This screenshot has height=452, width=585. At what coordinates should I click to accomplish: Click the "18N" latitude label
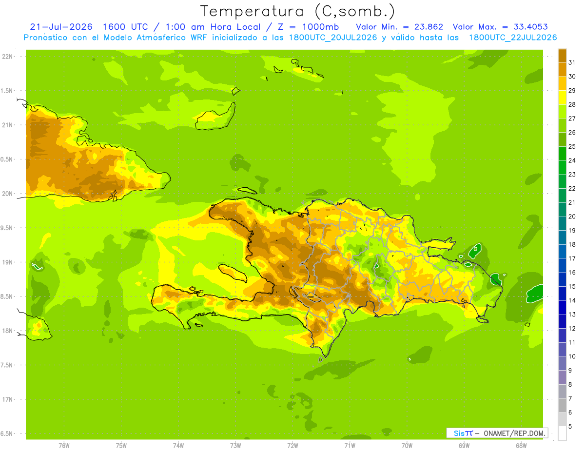click(7, 331)
